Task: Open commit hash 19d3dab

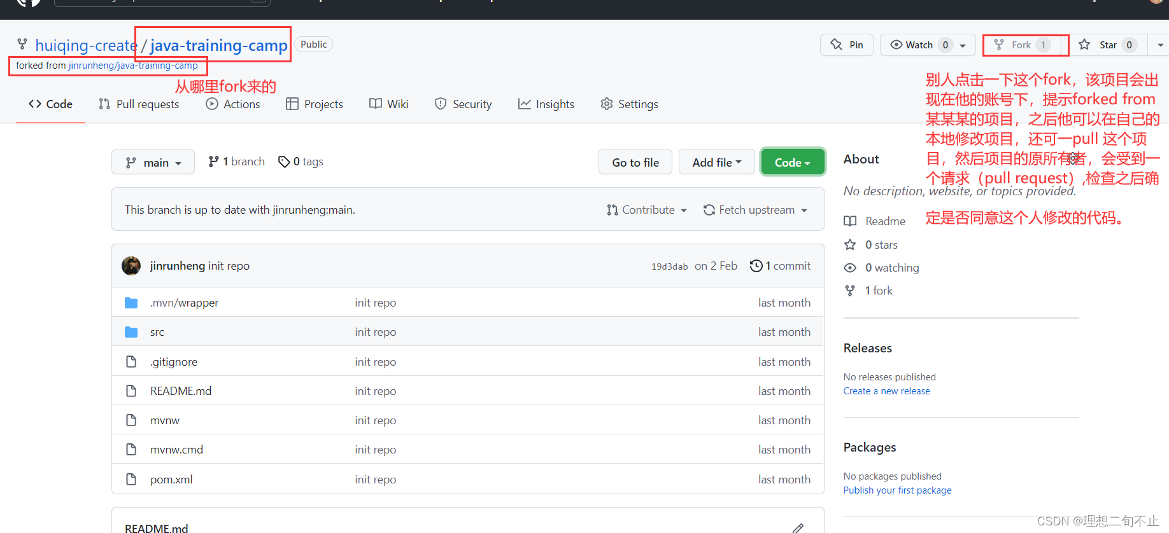Action: (669, 266)
